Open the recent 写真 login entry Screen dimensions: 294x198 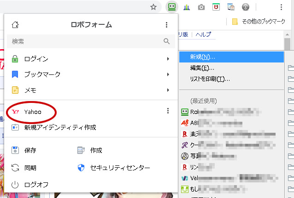232,156
